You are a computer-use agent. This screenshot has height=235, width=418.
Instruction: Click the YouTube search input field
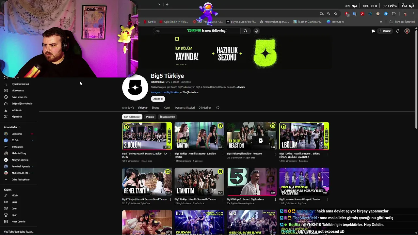tap(197, 31)
